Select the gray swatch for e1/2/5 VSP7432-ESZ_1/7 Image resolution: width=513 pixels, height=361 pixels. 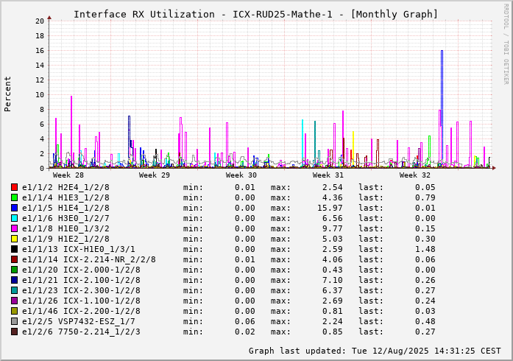tap(15, 321)
